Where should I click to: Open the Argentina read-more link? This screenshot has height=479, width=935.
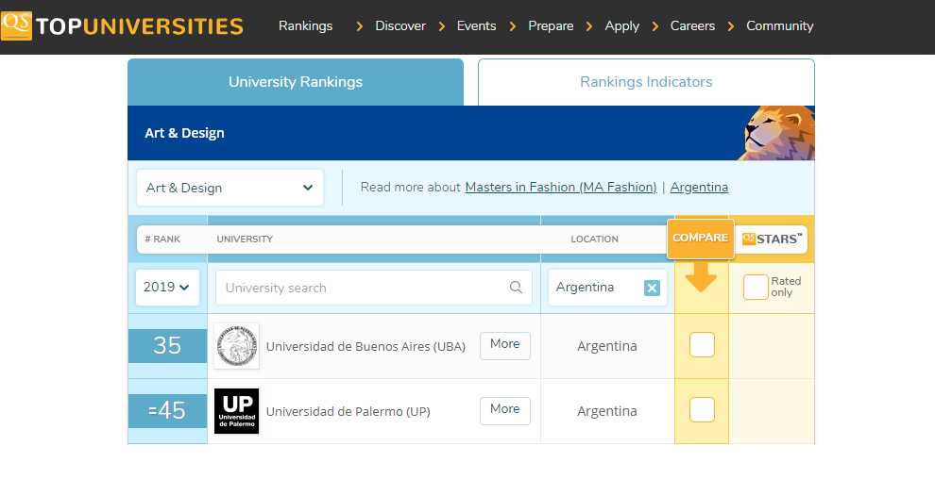point(699,188)
